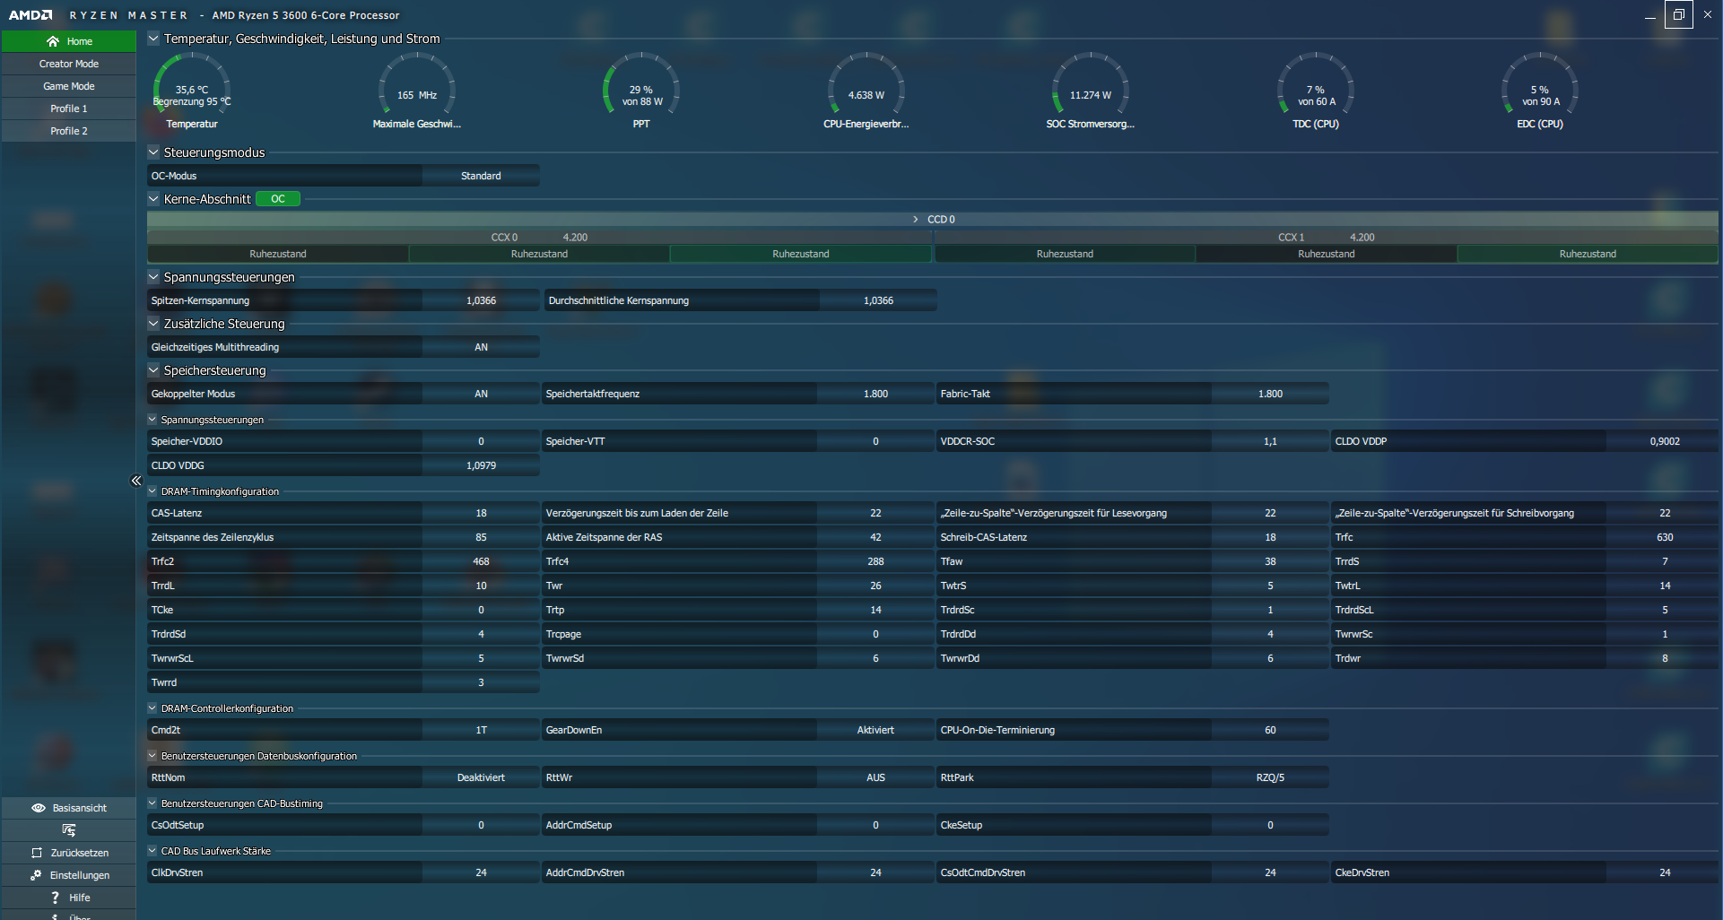Select the Profile 2 tab
This screenshot has width=1723, height=920.
tap(69, 131)
